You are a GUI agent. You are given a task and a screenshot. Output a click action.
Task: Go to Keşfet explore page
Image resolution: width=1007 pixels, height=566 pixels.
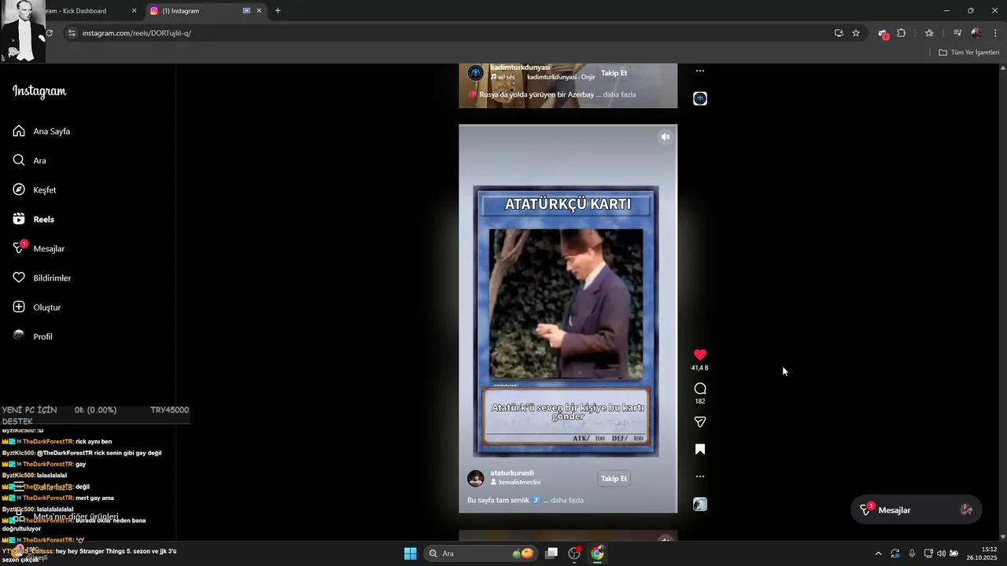tap(35, 190)
